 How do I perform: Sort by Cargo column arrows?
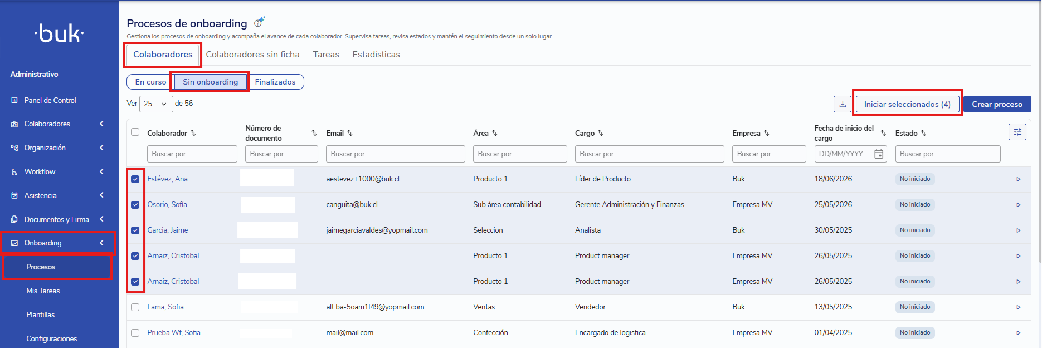600,133
